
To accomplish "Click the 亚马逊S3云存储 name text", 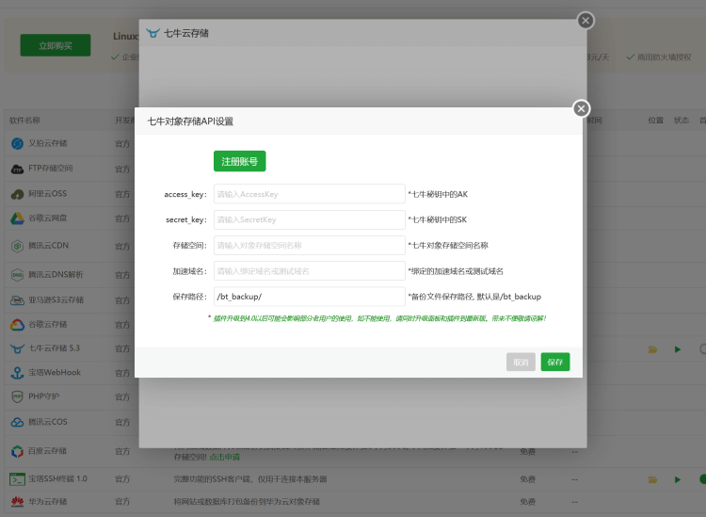I will point(56,299).
